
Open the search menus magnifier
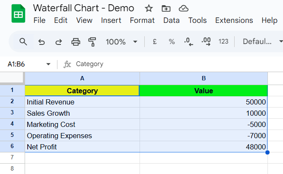coord(23,41)
